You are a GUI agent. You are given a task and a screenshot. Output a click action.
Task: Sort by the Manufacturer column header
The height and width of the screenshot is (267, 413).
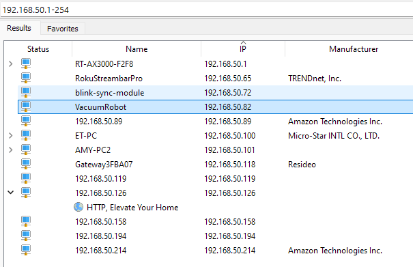tap(354, 48)
